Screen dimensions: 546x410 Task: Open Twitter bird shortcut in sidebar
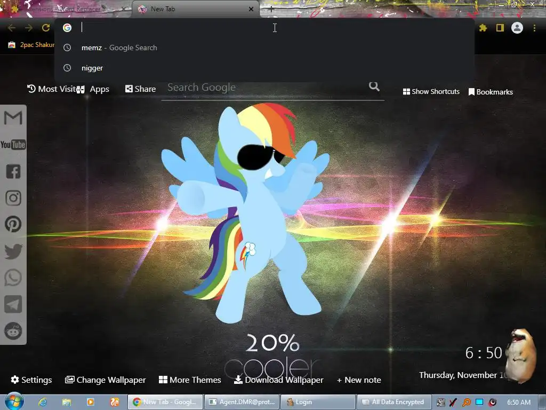pyautogui.click(x=13, y=251)
